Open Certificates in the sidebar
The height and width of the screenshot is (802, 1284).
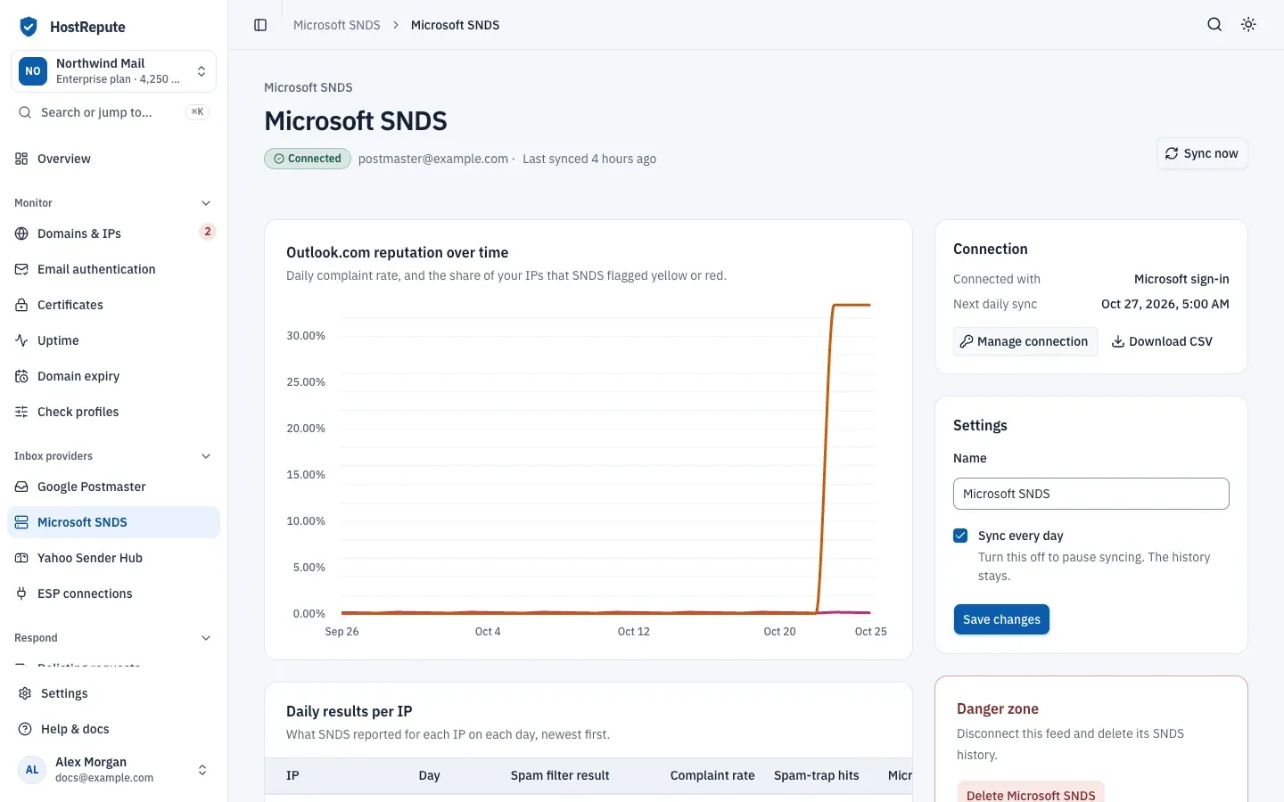coord(113,305)
